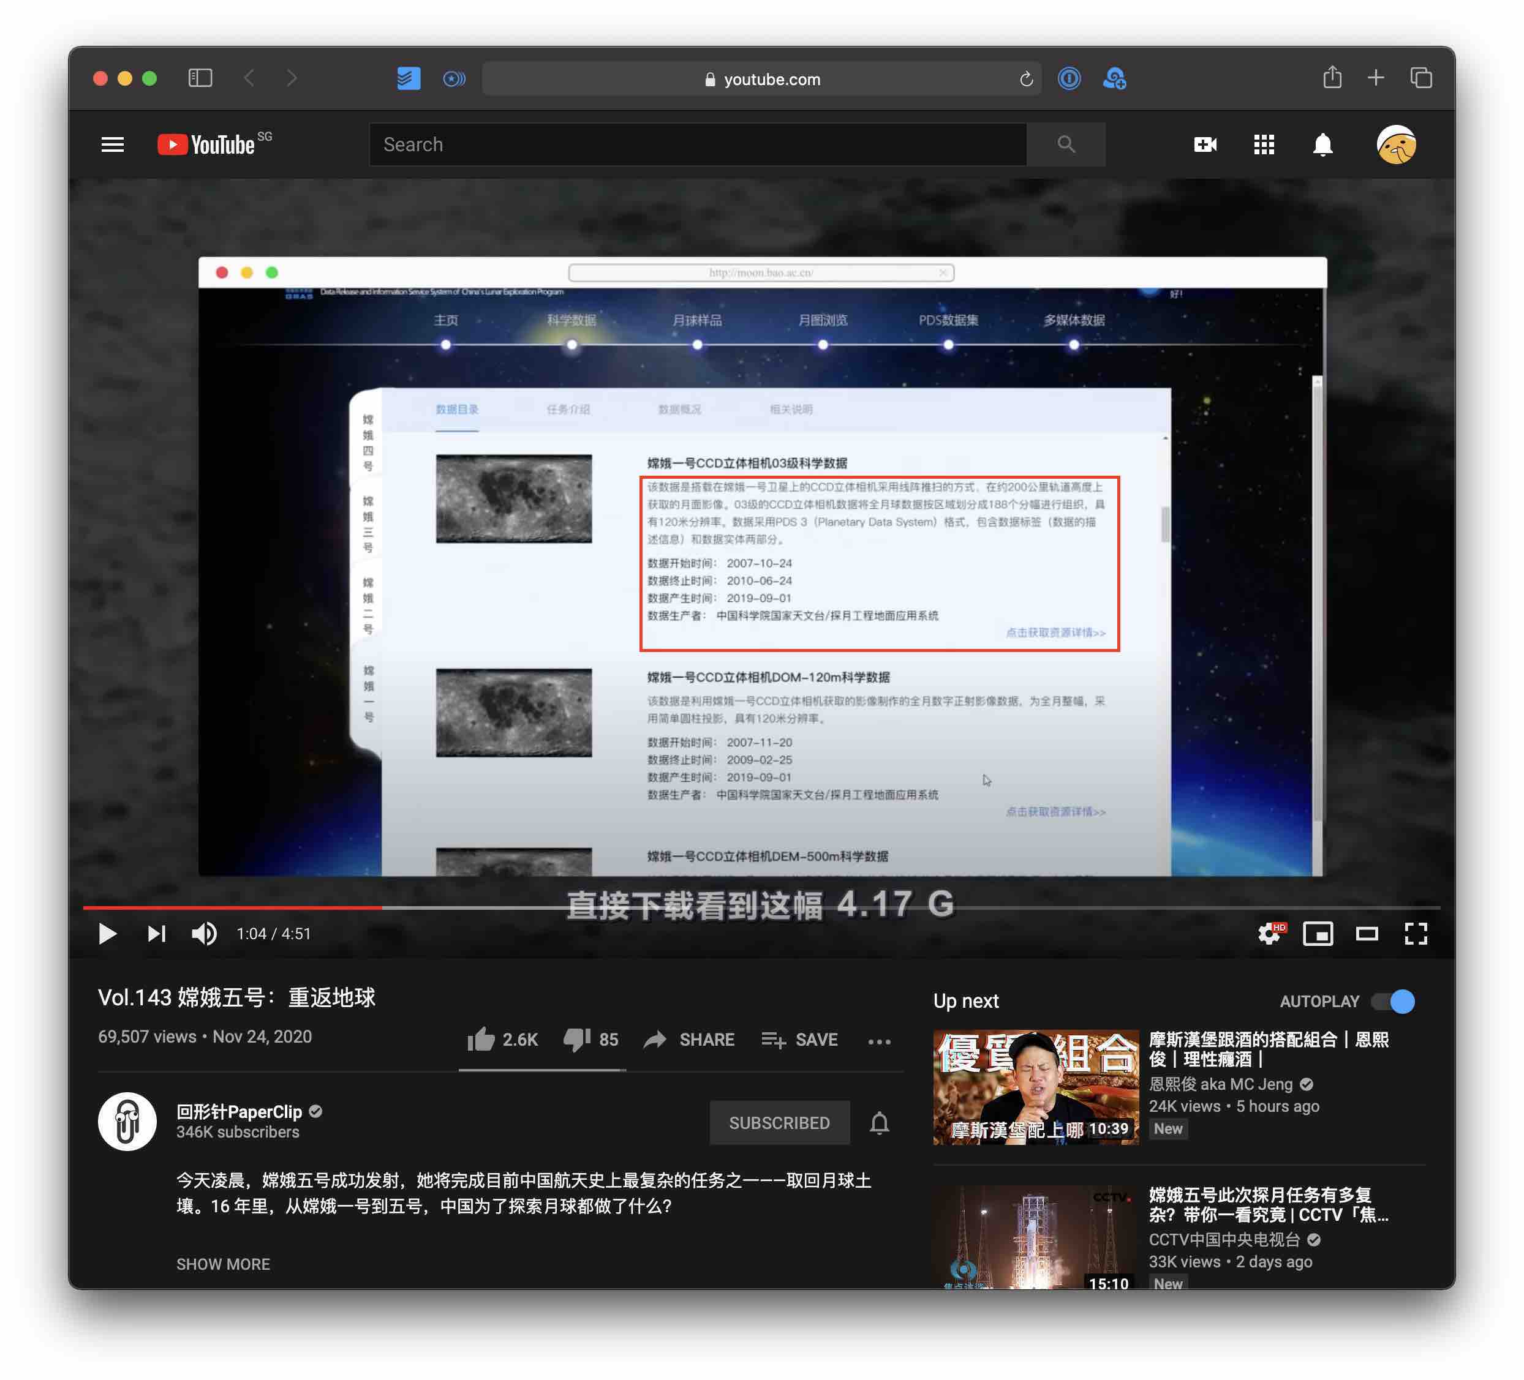
Task: Change channel notification bell setting
Action: coord(879,1123)
